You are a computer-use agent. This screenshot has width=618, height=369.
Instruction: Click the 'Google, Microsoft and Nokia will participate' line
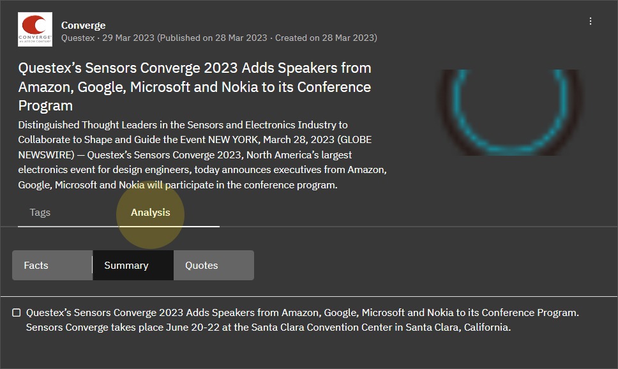[x=177, y=185]
